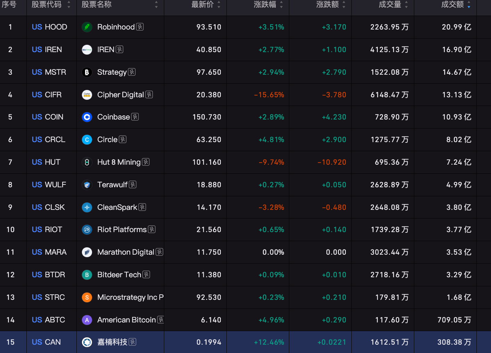This screenshot has height=353, width=491.
Task: Click Microstrategy Inc P's volume 179.81 万
Action: [x=392, y=297]
